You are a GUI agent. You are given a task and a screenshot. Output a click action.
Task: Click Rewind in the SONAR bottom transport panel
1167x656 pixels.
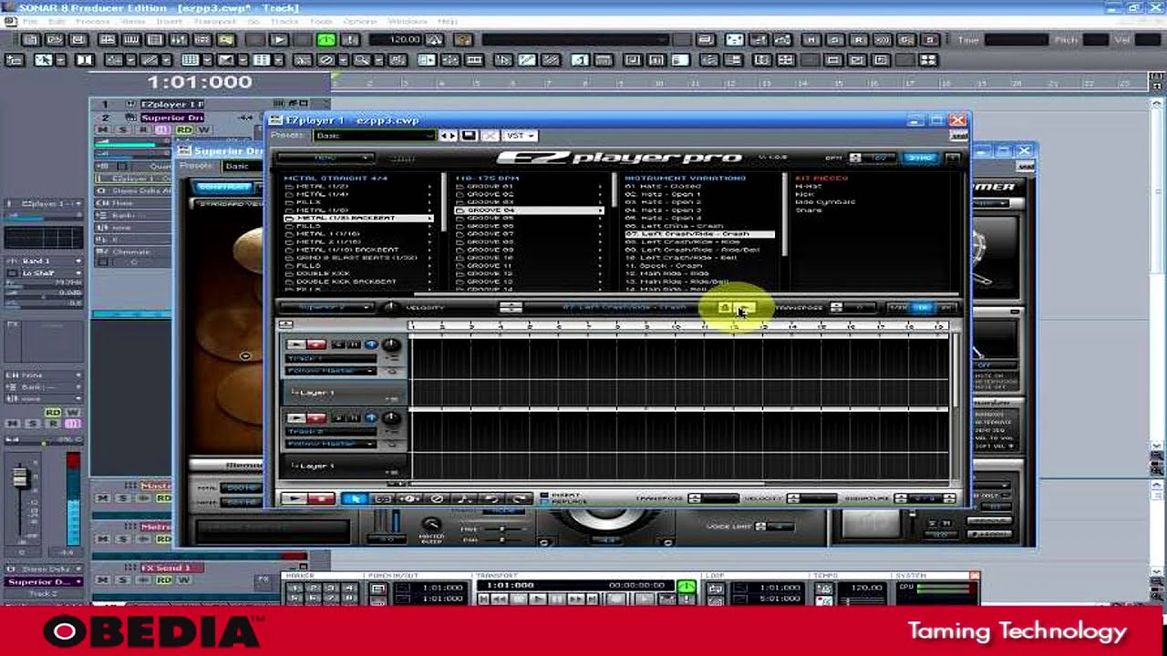[x=499, y=599]
